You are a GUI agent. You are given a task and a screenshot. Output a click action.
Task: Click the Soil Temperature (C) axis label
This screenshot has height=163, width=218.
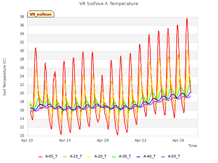coord(4,77)
